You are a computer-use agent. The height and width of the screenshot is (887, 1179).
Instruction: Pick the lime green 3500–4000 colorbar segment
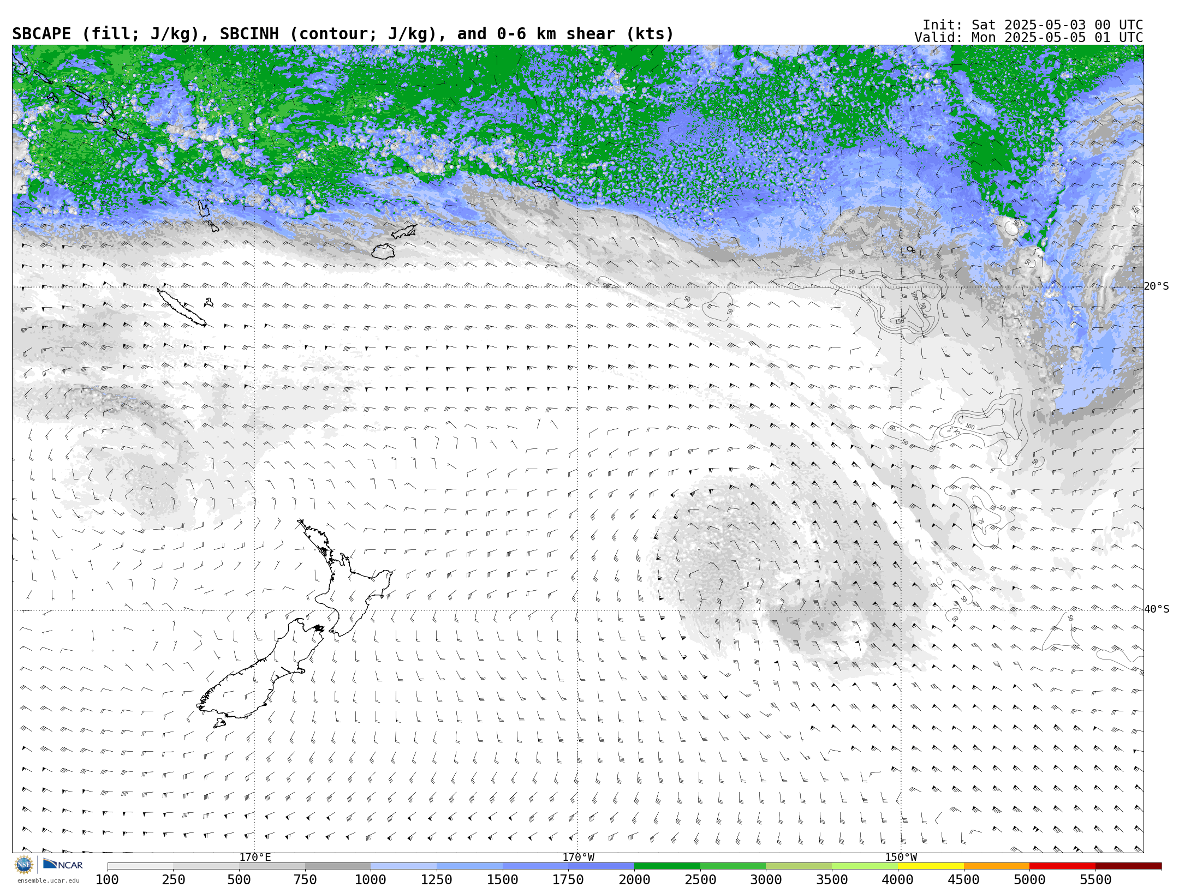(x=865, y=866)
